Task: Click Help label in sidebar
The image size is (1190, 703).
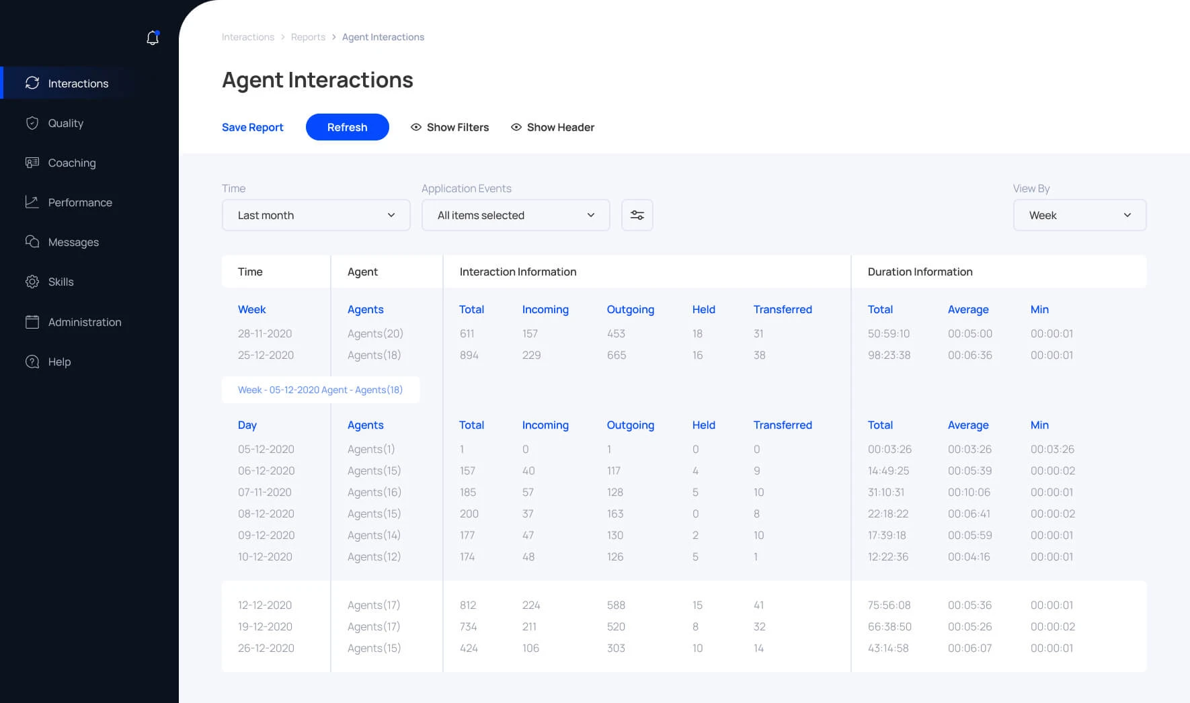Action: [59, 362]
